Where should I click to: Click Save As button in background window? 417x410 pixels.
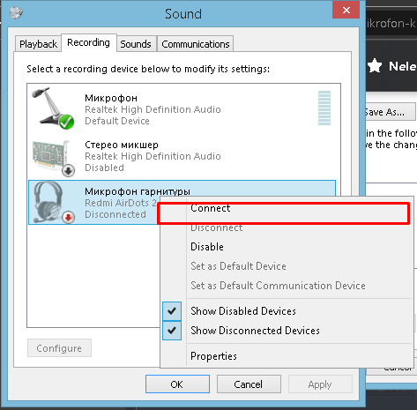(391, 112)
